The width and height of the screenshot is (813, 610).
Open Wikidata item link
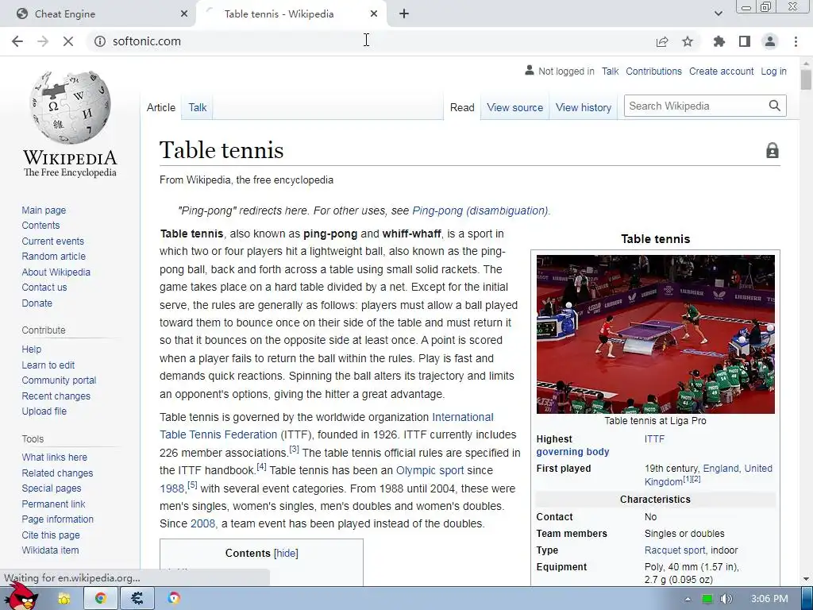[x=50, y=550]
